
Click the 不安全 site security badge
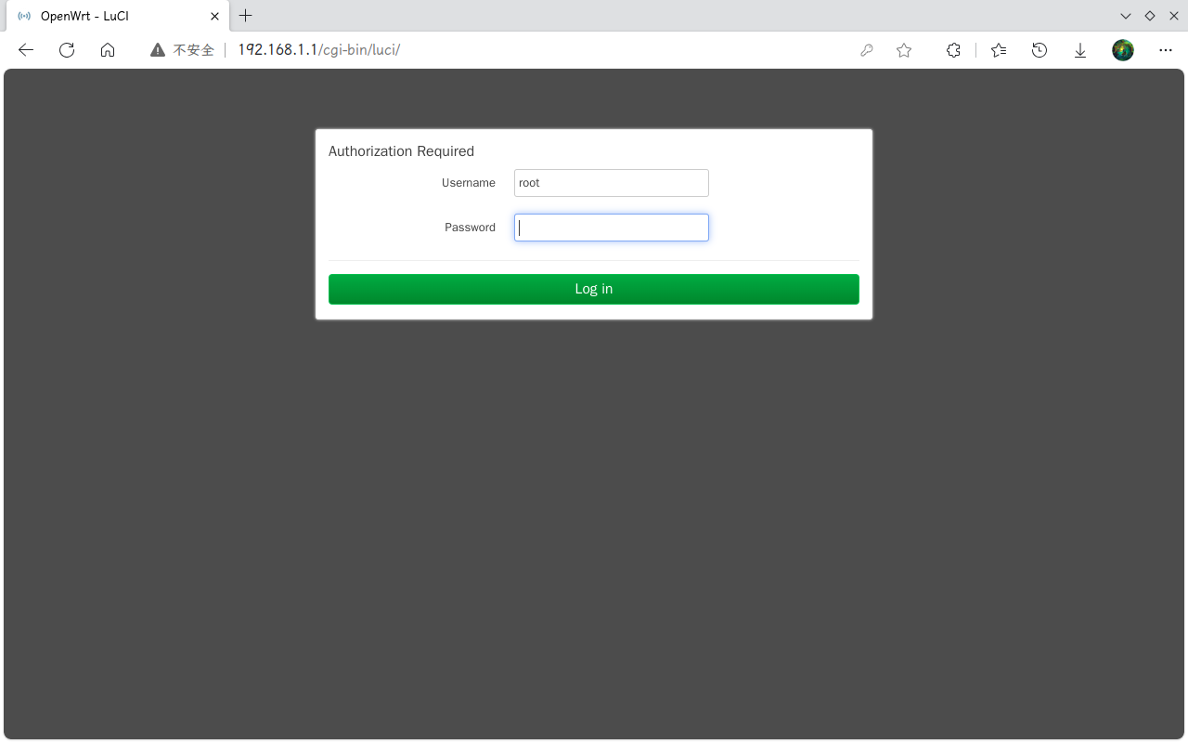click(182, 50)
